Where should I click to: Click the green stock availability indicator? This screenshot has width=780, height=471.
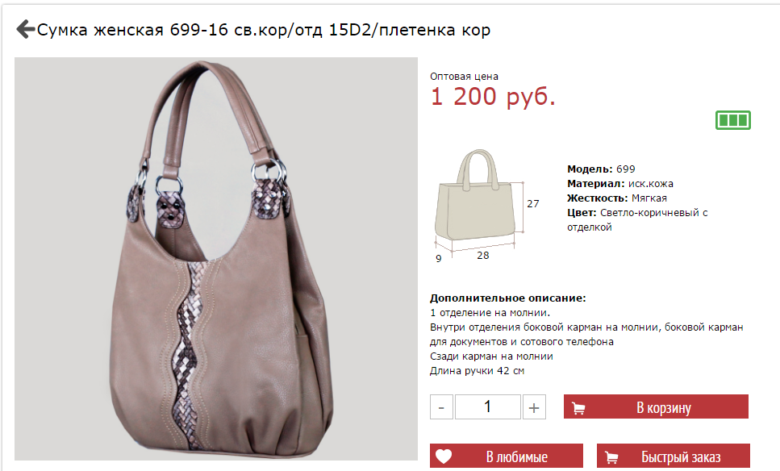point(732,120)
